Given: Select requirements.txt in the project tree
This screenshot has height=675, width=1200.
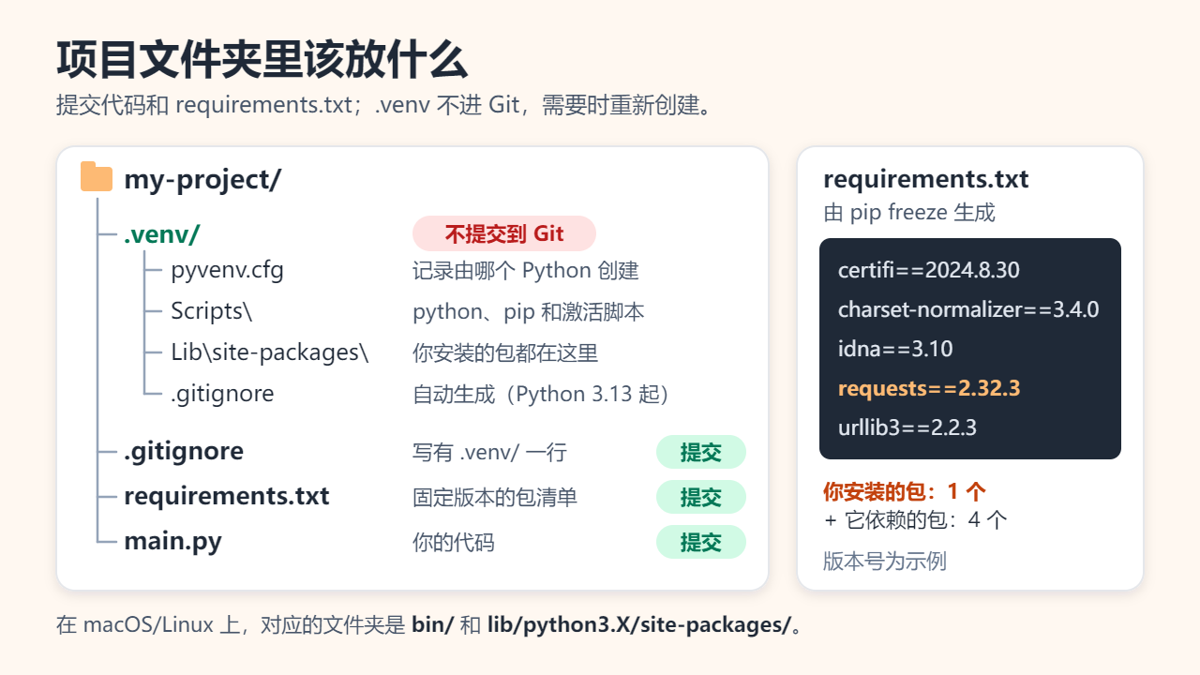Looking at the screenshot, I should tap(227, 496).
